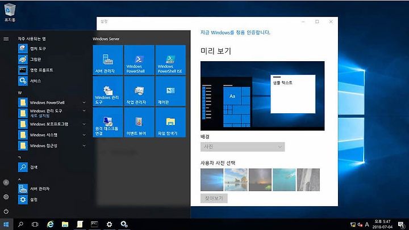Select the night sky tent background thumbnail
This screenshot has height=230, width=409.
[x=260, y=180]
